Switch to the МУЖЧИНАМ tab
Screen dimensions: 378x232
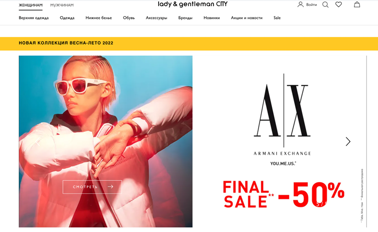[62, 5]
